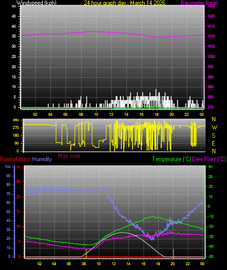
Task: Click the 980 barometer axis value
Action: coord(210,97)
